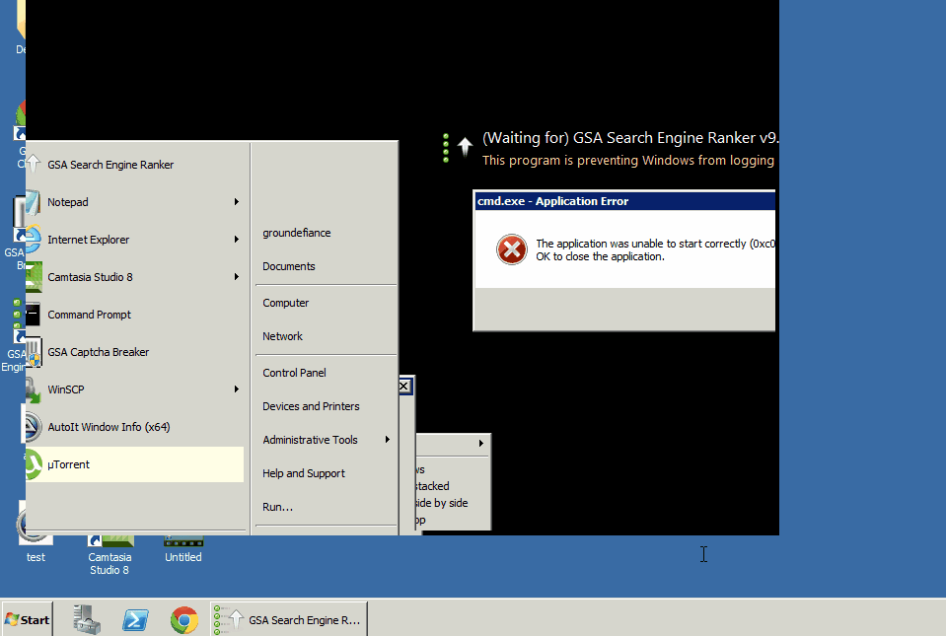Open WinSCP from the Start menu
The height and width of the screenshot is (636, 946).
[135, 389]
